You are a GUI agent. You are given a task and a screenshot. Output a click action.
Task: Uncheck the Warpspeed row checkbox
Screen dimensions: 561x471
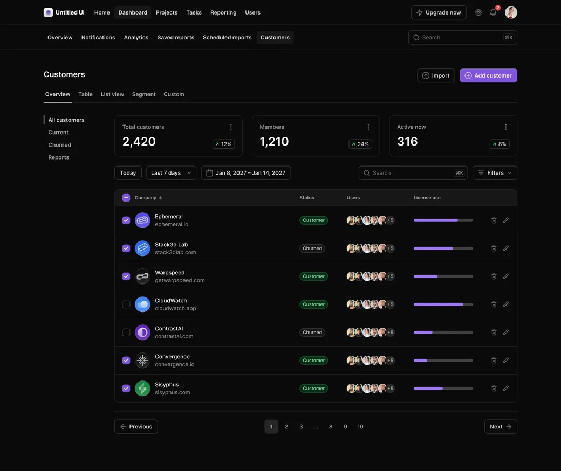coord(126,276)
